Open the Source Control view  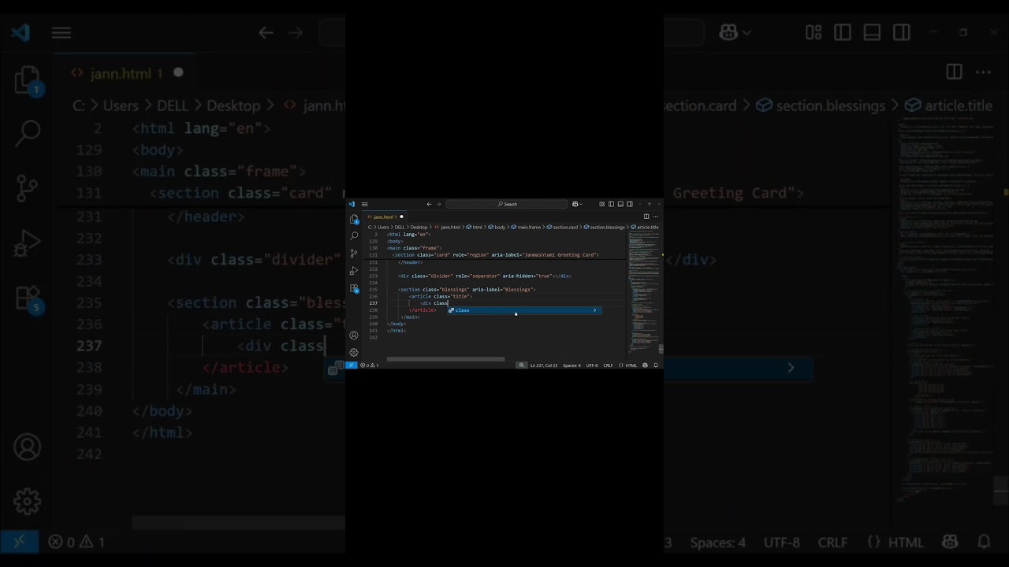point(354,254)
